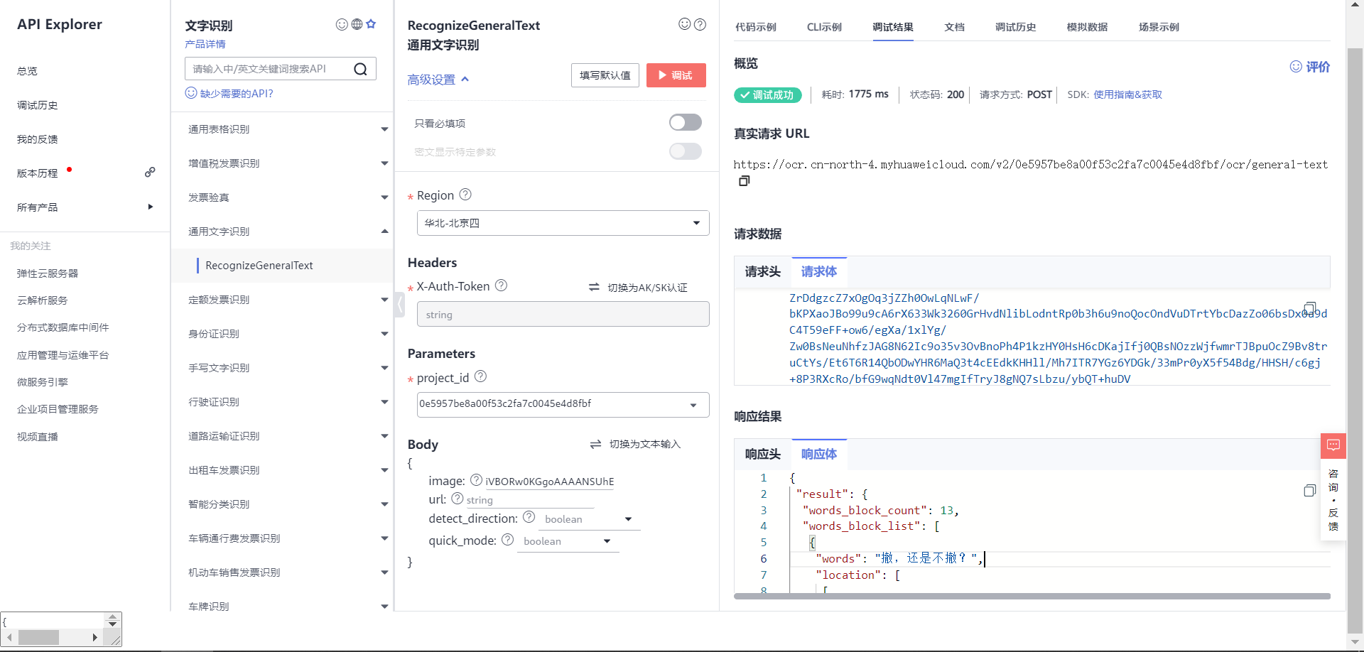1364x652 pixels.
Task: Switch to 模拟数据 tab
Action: point(1087,27)
